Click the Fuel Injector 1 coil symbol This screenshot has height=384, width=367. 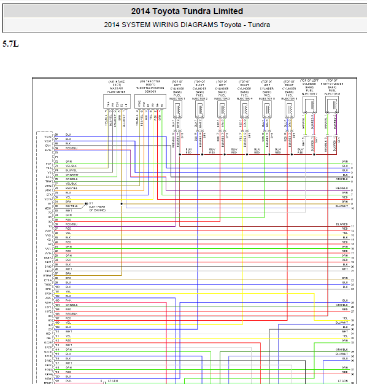point(177,109)
